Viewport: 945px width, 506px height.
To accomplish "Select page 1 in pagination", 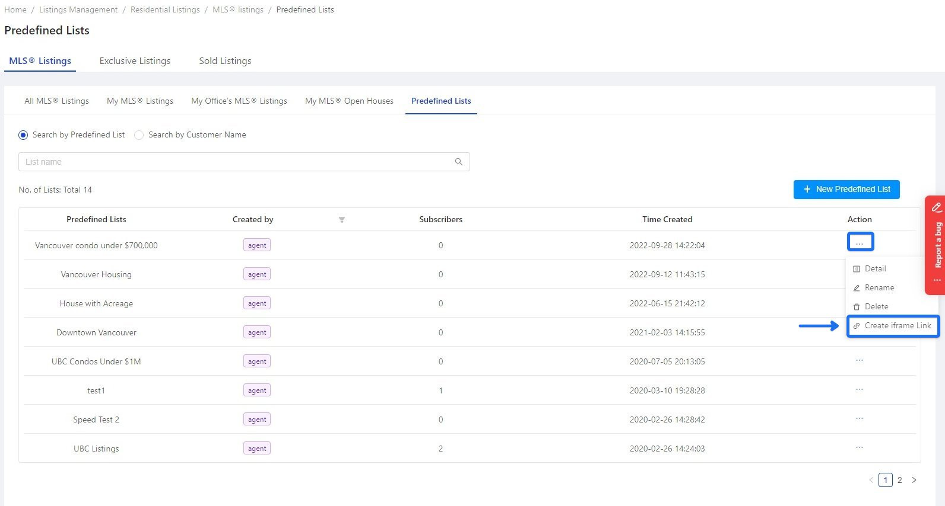I will 886,480.
